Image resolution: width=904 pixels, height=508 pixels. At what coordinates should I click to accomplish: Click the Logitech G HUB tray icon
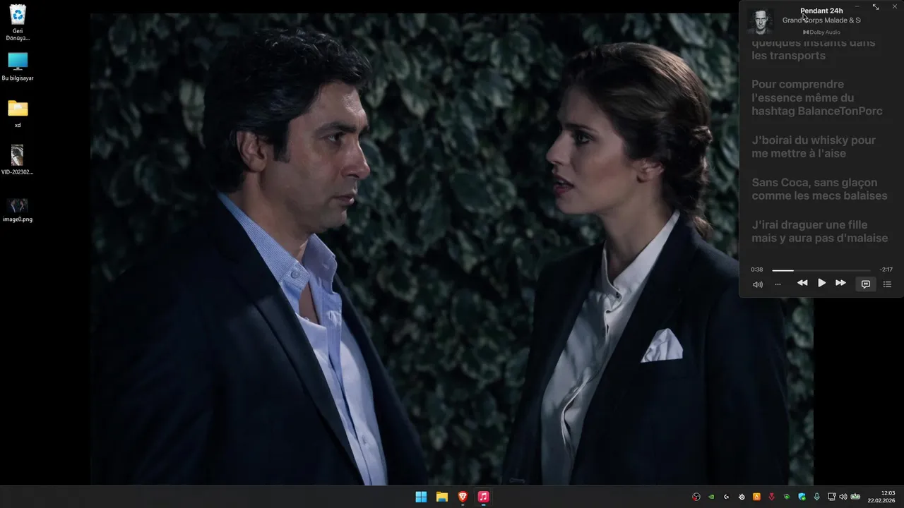coord(726,497)
